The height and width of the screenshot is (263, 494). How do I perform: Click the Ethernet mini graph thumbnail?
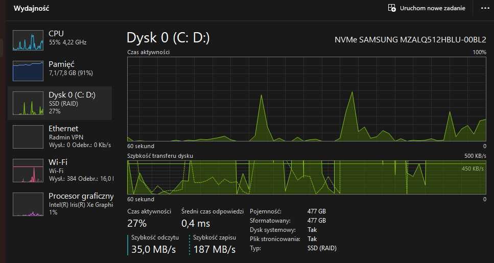click(28, 137)
